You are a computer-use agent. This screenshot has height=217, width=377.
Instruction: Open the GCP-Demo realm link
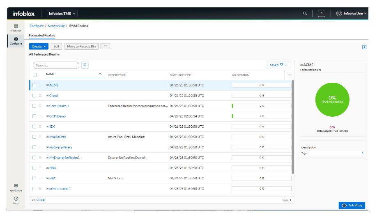click(x=57, y=116)
